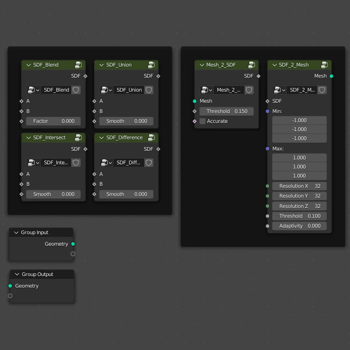
Task: Collapse the SDF_Difference node
Action: pyautogui.click(x=101, y=138)
